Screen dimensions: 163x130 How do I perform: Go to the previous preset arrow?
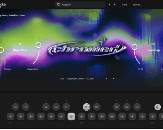[110, 5]
